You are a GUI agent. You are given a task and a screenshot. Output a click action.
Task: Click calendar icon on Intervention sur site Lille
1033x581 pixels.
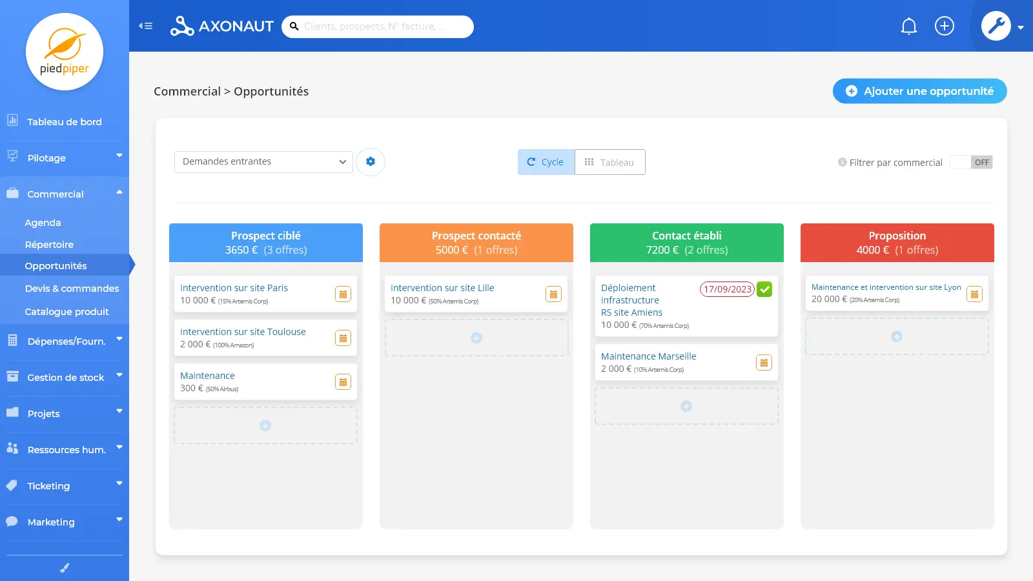[553, 294]
